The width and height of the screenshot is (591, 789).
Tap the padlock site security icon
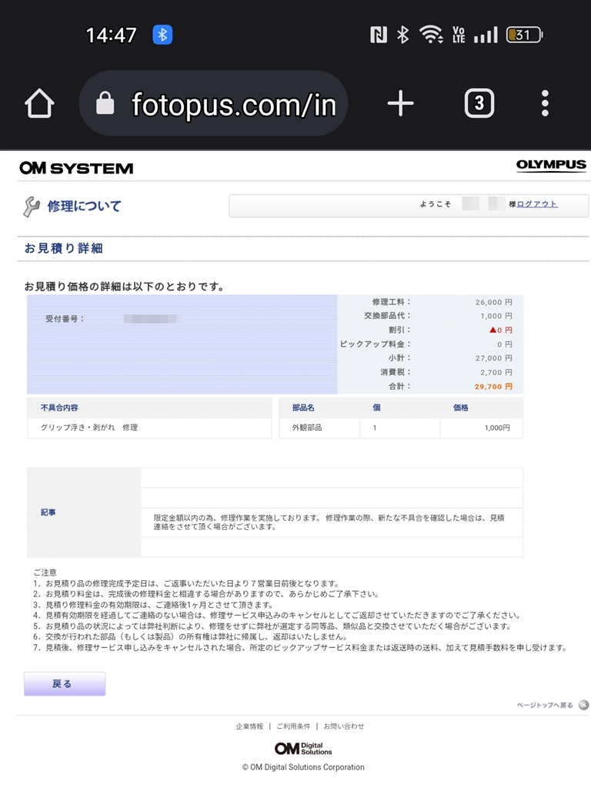pyautogui.click(x=105, y=103)
